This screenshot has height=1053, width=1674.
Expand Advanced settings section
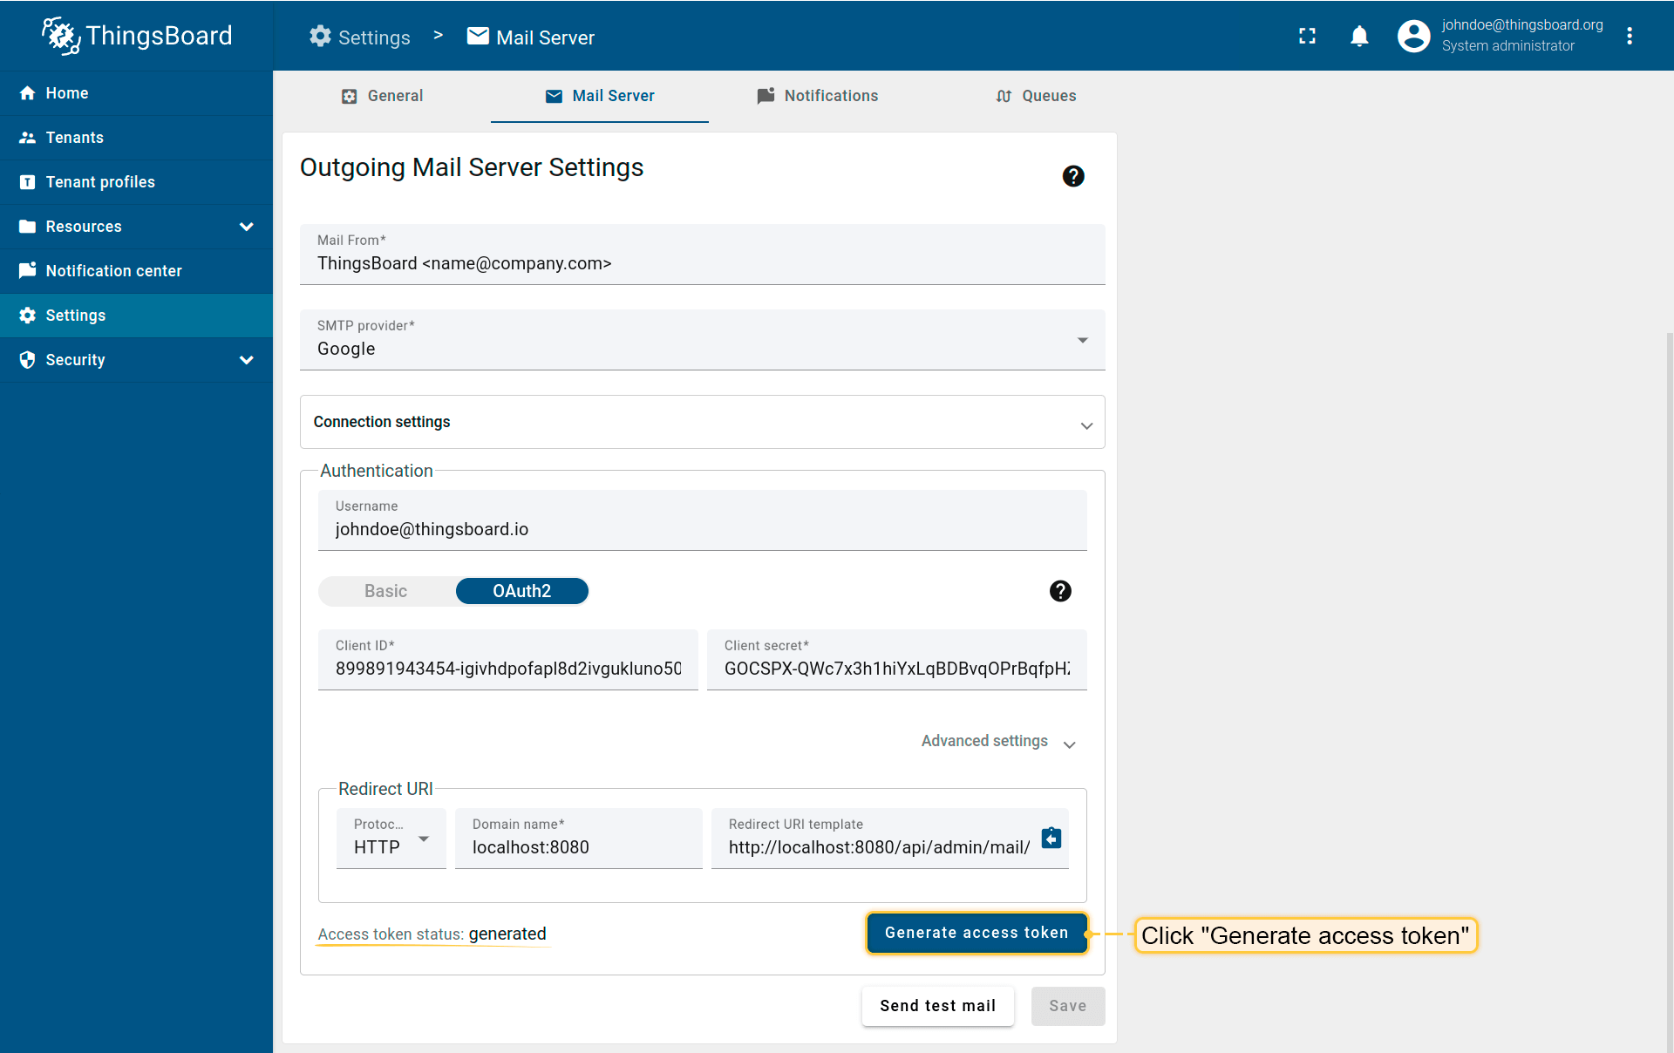tap(998, 742)
